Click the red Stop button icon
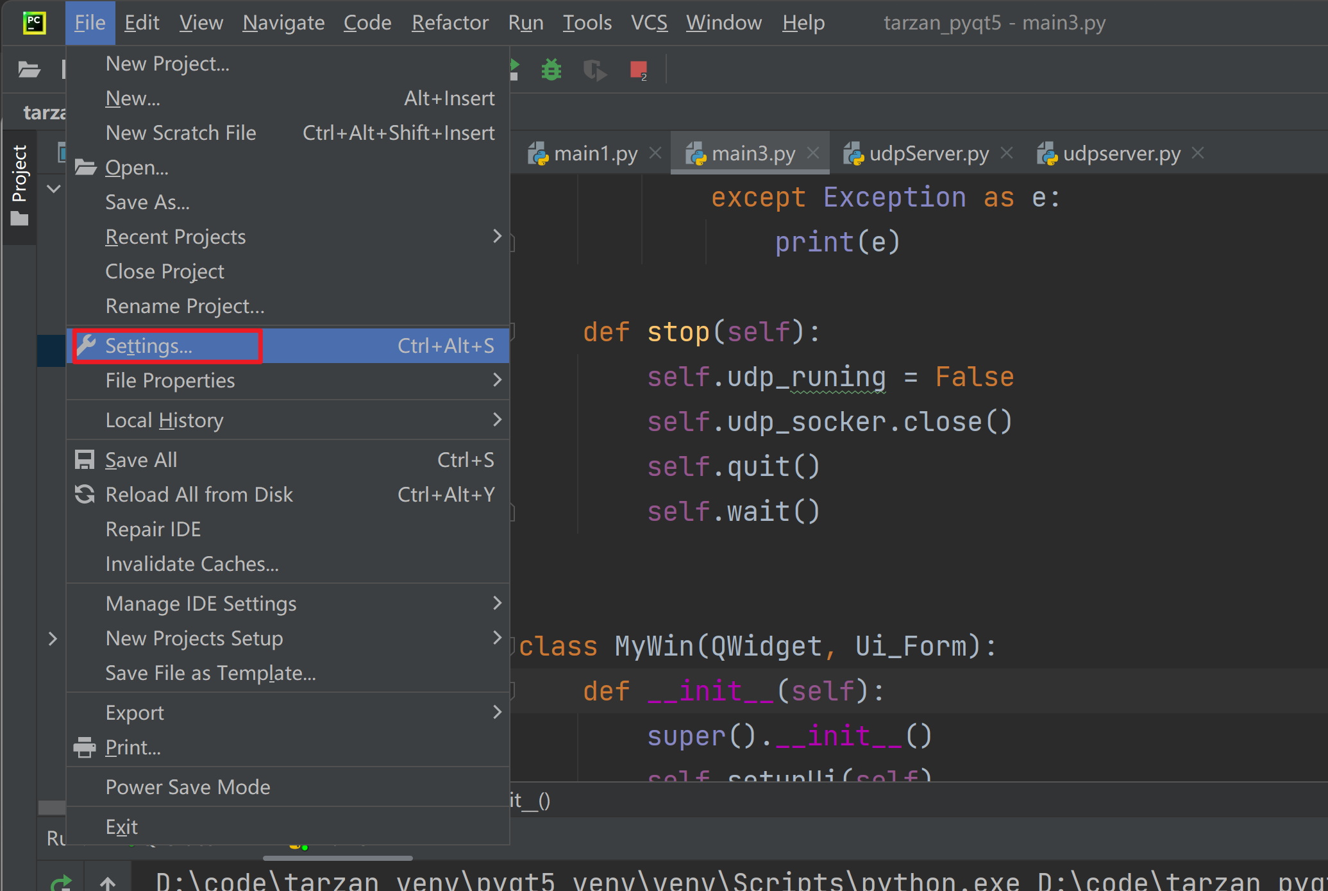Viewport: 1328px width, 891px height. pyautogui.click(x=639, y=69)
